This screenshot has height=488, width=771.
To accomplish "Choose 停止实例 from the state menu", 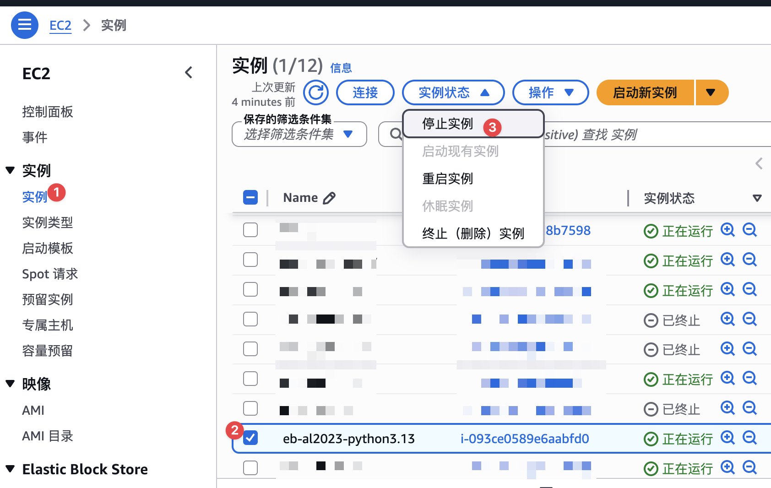I will pyautogui.click(x=473, y=124).
